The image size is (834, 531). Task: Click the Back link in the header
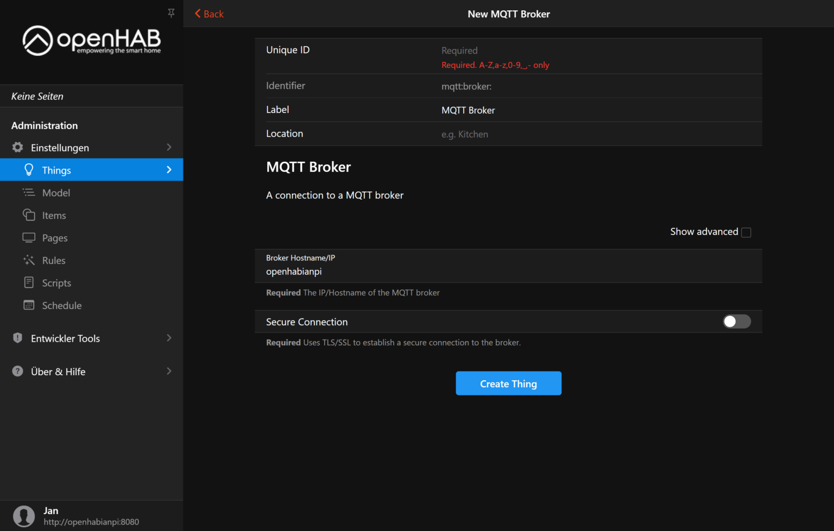tap(208, 14)
